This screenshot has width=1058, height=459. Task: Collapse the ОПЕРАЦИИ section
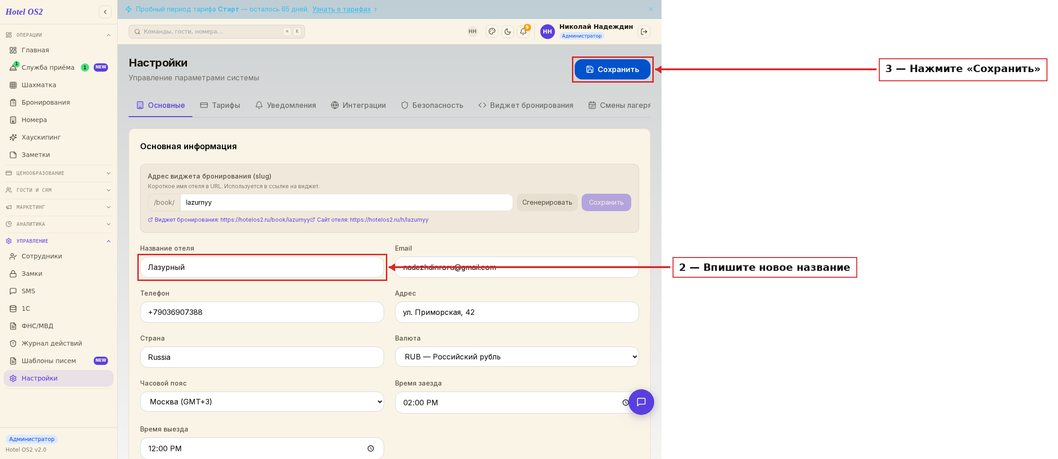[58, 35]
